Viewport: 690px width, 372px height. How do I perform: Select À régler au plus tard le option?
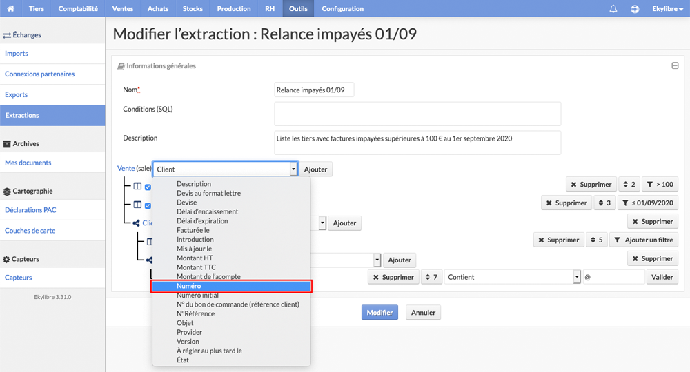tap(209, 351)
